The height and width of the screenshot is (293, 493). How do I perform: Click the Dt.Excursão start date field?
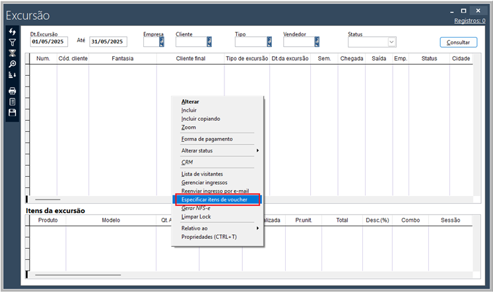point(49,42)
